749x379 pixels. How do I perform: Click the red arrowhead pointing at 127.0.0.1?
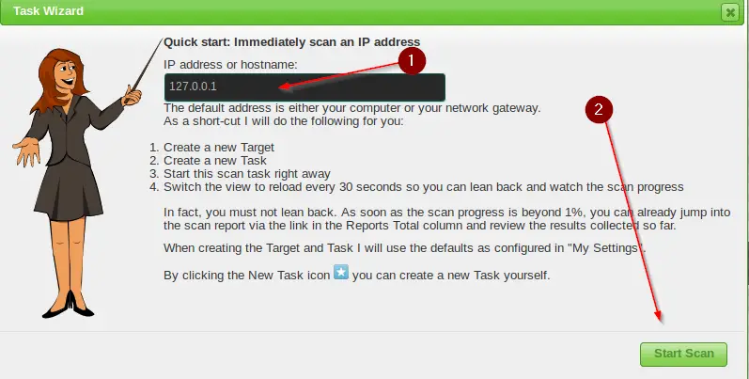click(x=285, y=86)
